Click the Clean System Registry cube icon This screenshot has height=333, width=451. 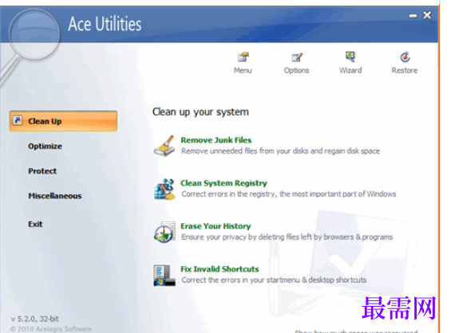pyautogui.click(x=164, y=189)
